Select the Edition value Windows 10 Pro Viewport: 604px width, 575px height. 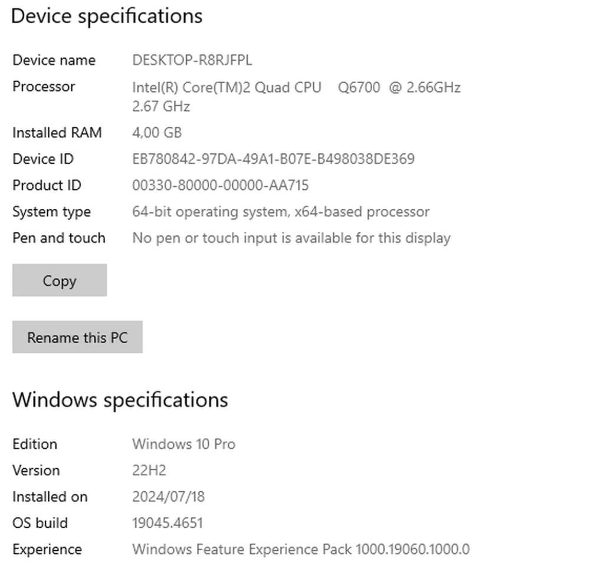[183, 444]
